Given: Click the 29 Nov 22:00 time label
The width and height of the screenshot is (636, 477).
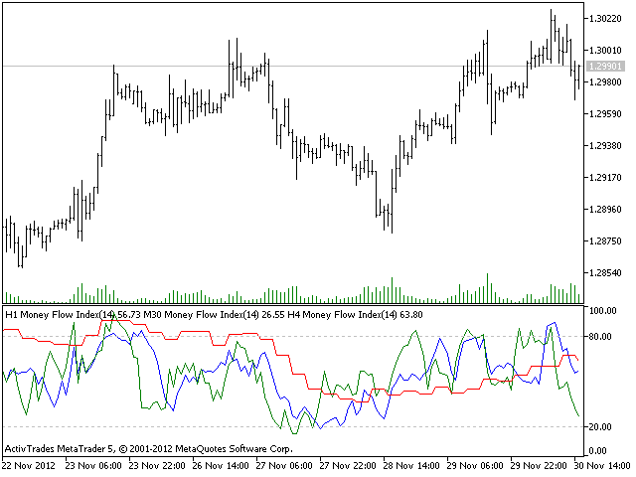Looking at the screenshot, I should 539,466.
